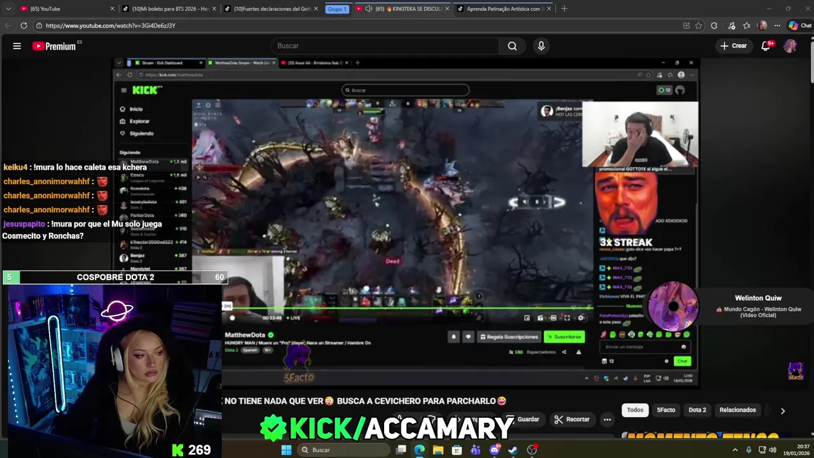Go back with browser back arrow

click(8, 25)
